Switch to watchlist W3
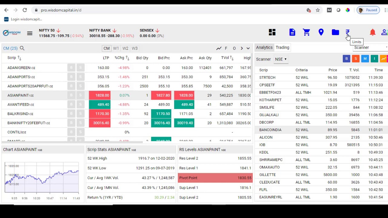 (x=135, y=48)
